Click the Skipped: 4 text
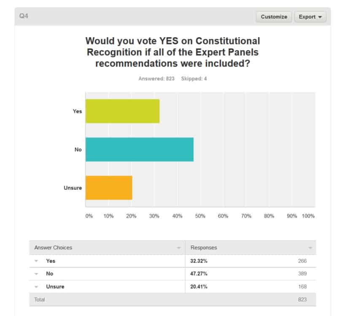Viewport: 345px width, 316px height. (194, 79)
